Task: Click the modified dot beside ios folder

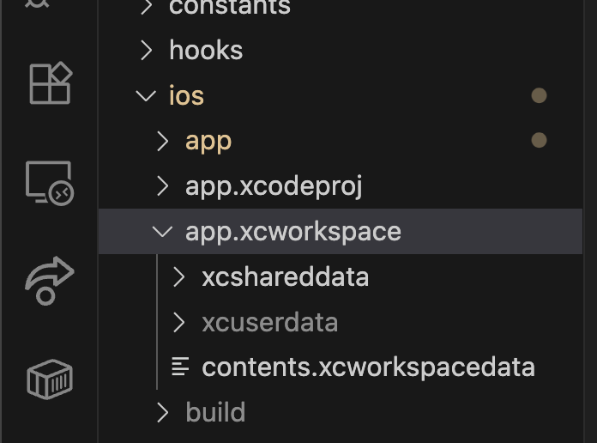Action: click(539, 95)
